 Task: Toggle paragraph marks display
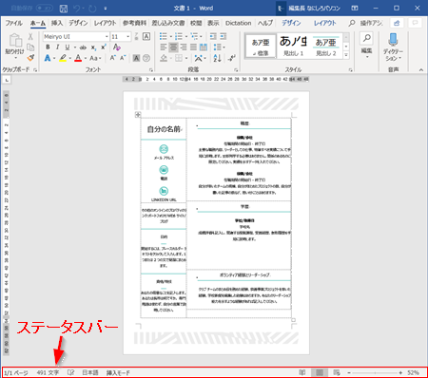pos(232,58)
